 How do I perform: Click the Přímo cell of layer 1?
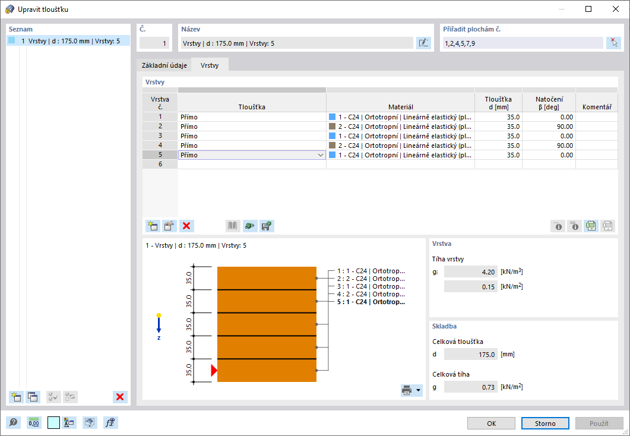click(252, 117)
